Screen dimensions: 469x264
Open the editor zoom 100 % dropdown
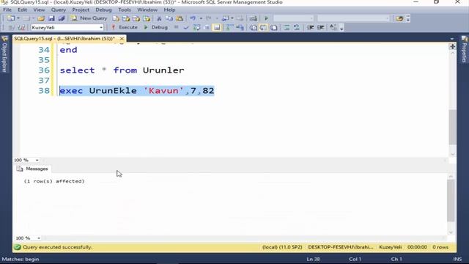[37, 160]
